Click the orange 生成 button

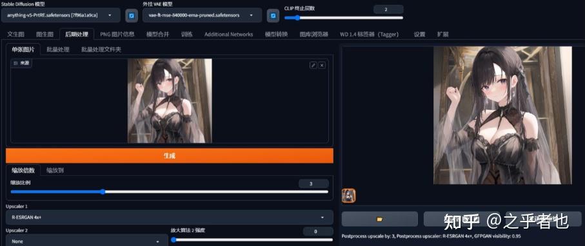(170, 156)
